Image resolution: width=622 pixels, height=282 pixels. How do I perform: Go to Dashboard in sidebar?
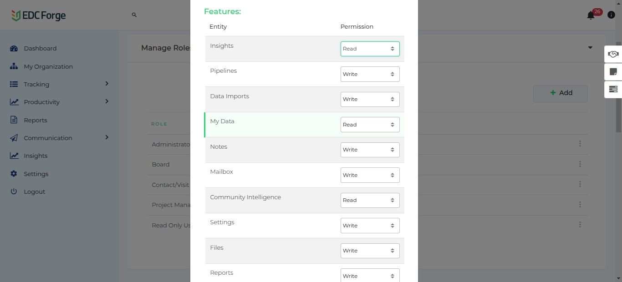[40, 49]
